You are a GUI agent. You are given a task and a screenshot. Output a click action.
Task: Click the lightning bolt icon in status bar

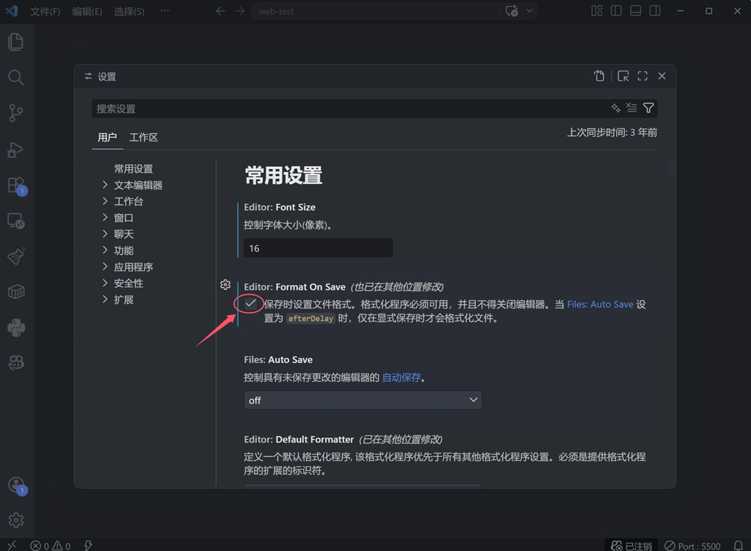(x=88, y=545)
